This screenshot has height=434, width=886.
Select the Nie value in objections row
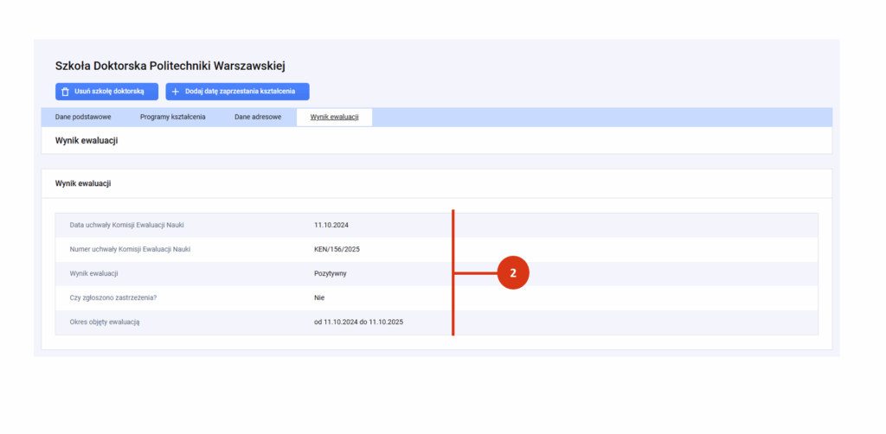point(319,297)
